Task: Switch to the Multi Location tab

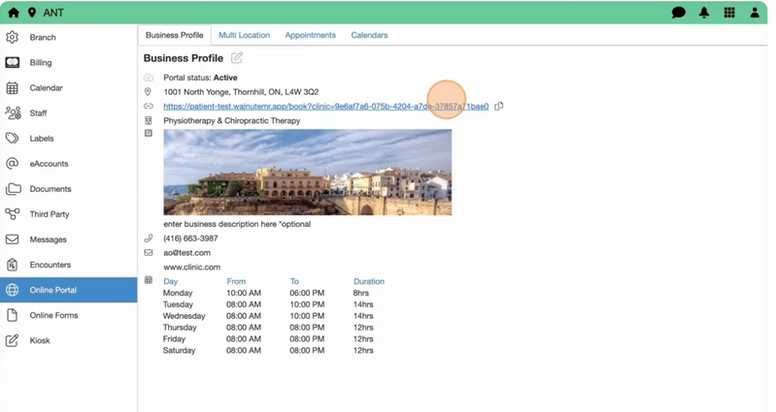Action: tap(244, 35)
